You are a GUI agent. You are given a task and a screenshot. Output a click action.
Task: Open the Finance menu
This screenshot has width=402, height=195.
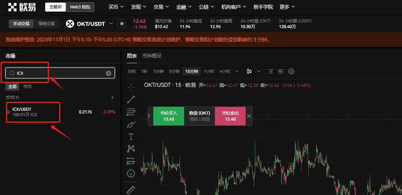(x=183, y=7)
